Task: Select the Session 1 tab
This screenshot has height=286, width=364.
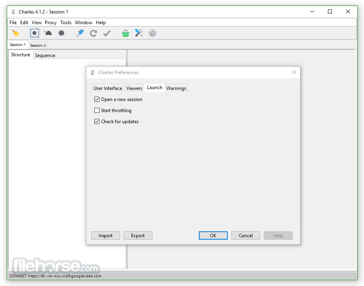Action: 18,45
